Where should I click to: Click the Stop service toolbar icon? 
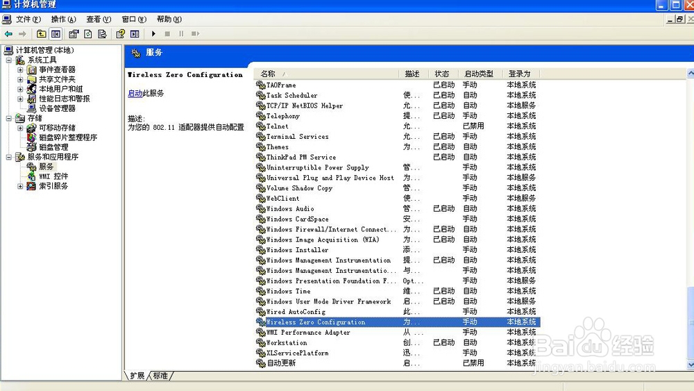click(x=167, y=33)
